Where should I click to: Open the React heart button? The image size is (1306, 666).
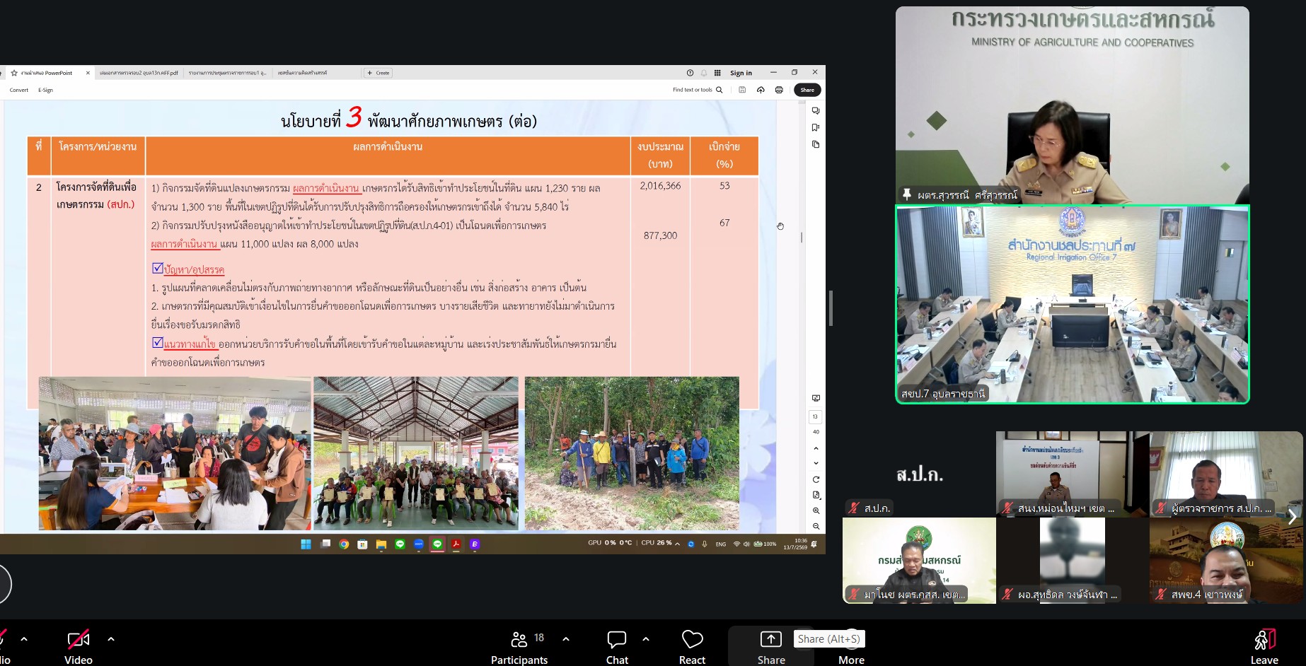692,647
